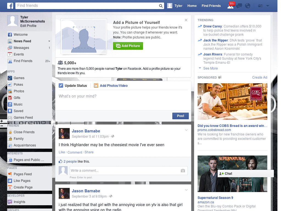Open the account menu arrow in top bar
The height and width of the screenshot is (211, 281).
pos(268,6)
